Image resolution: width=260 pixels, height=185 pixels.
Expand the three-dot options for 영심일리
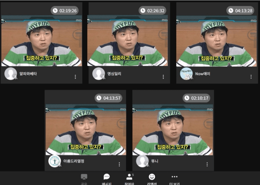point(163,77)
